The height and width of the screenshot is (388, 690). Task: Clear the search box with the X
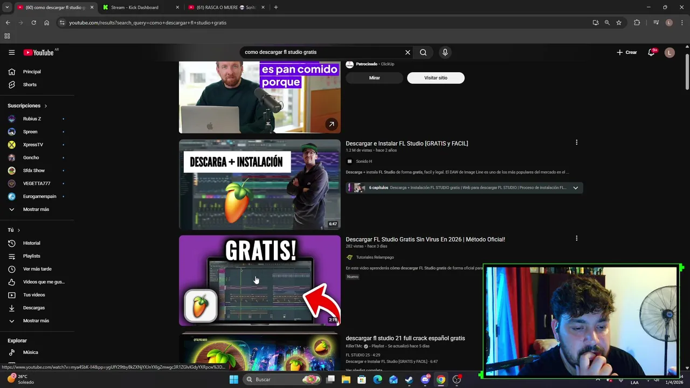pos(408,52)
